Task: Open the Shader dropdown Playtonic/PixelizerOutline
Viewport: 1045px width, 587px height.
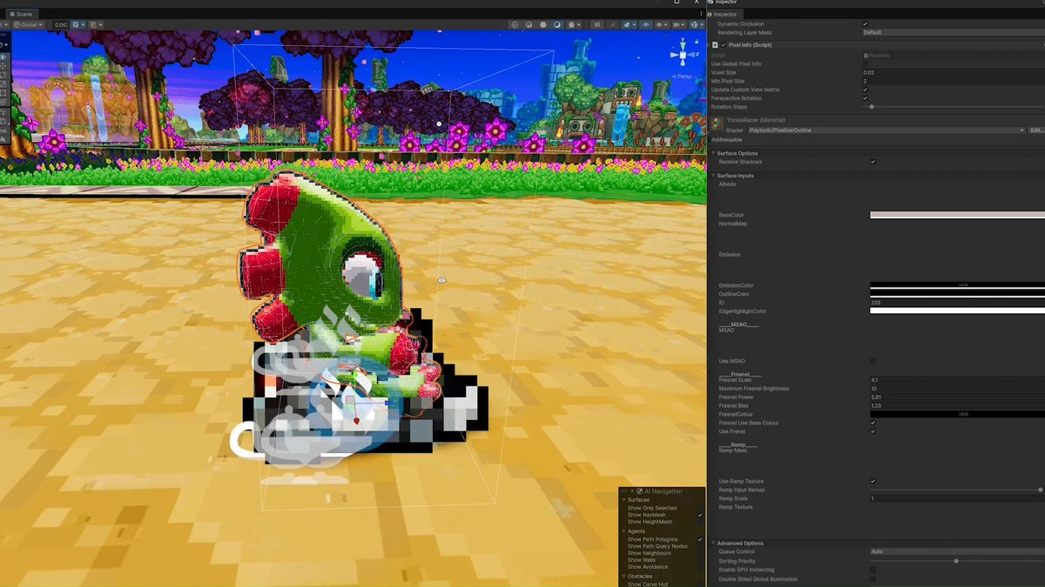Action: pyautogui.click(x=887, y=130)
